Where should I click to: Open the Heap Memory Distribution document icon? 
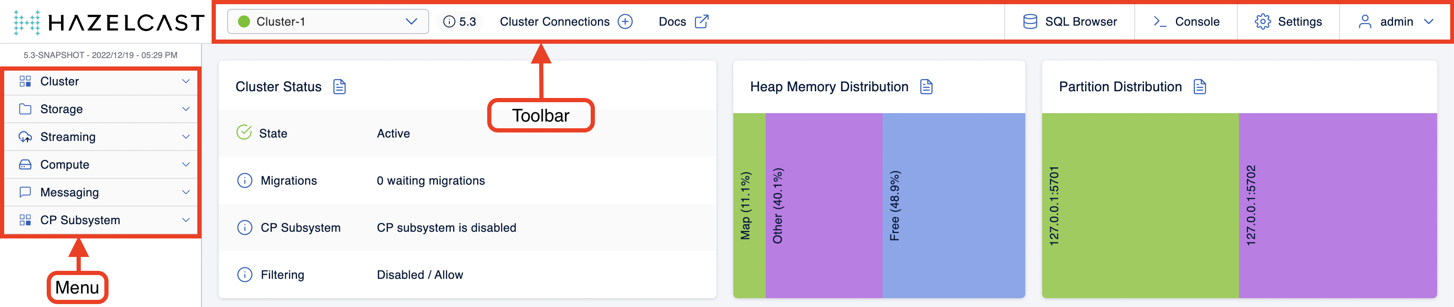pyautogui.click(x=926, y=87)
